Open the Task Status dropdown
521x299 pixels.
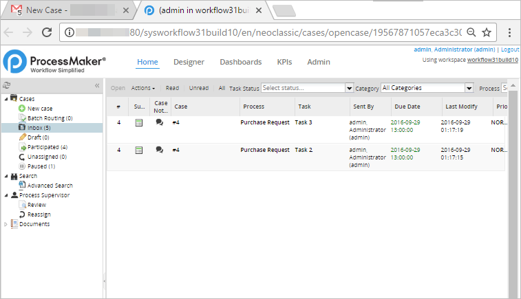(x=350, y=88)
